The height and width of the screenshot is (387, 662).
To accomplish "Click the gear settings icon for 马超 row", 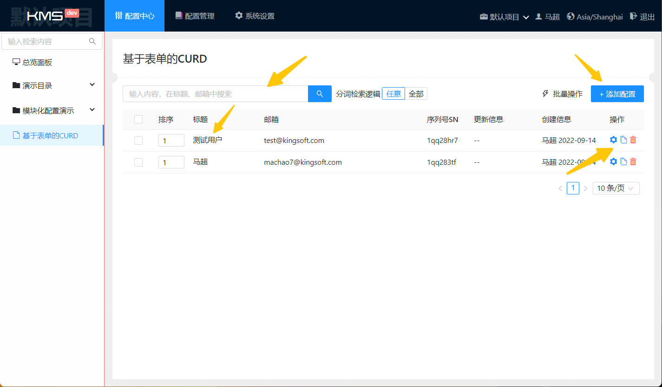I will (x=613, y=161).
